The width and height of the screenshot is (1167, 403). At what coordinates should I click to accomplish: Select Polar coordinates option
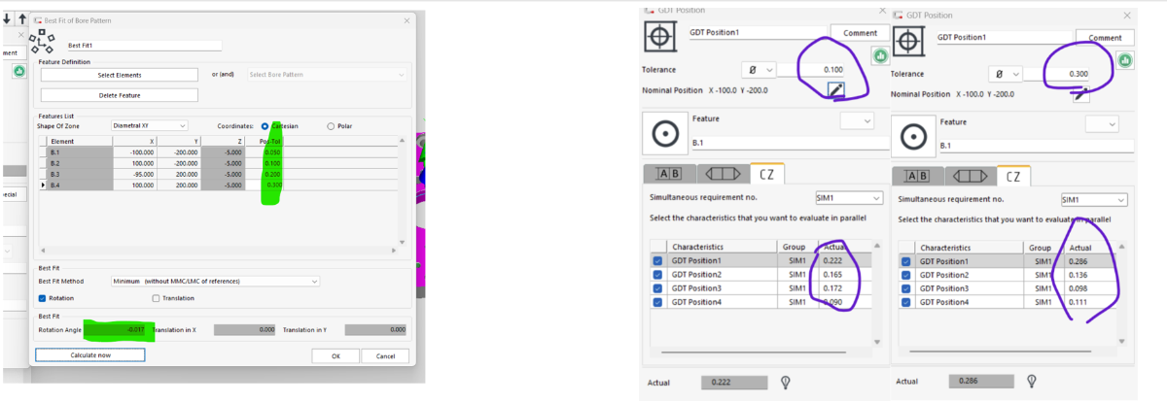point(332,125)
